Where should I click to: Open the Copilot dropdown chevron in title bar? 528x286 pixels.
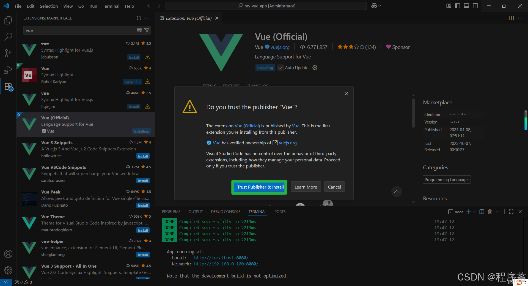pyautogui.click(x=380, y=6)
